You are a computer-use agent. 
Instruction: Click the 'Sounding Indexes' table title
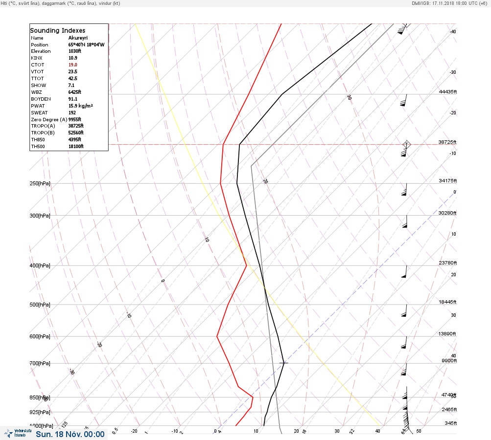[58, 30]
